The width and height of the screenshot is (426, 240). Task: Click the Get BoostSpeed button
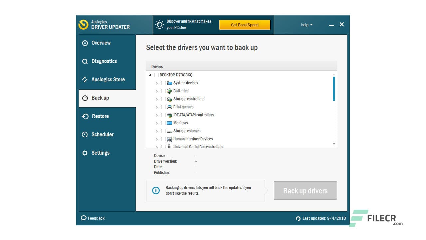[x=245, y=25]
